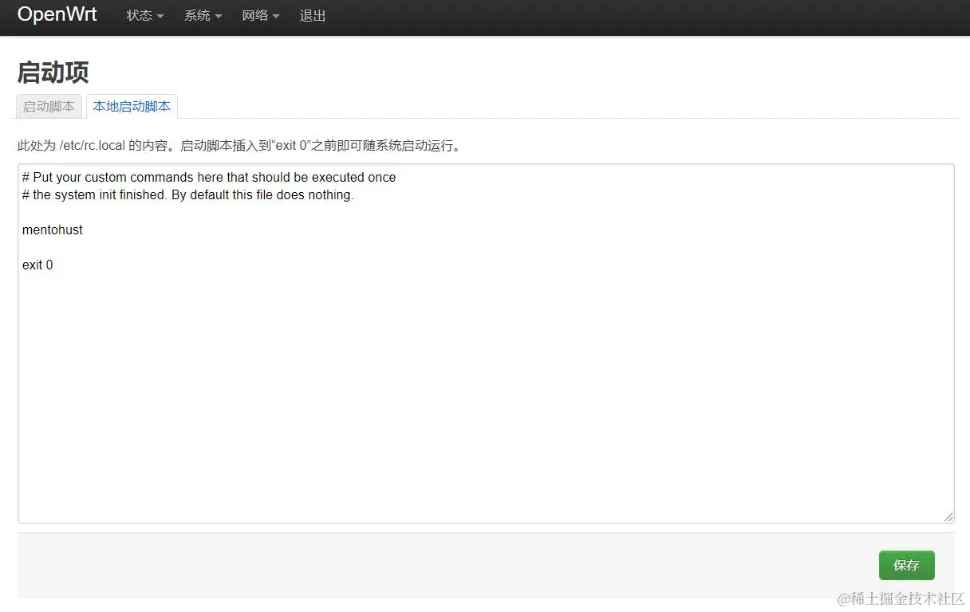The width and height of the screenshot is (970, 612).
Task: Open the 状态 status menu
Action: pos(140,15)
